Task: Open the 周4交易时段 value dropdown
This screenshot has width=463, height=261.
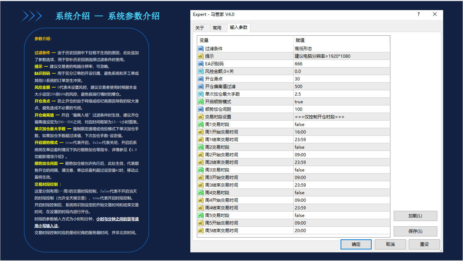Action: (x=341, y=193)
